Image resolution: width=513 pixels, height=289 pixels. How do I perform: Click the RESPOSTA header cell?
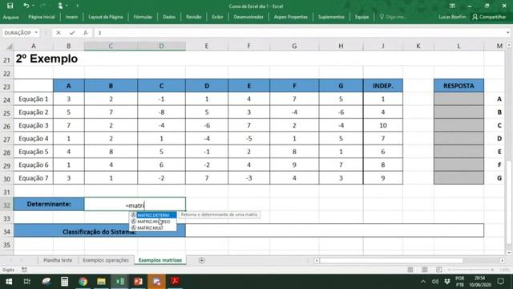point(458,86)
